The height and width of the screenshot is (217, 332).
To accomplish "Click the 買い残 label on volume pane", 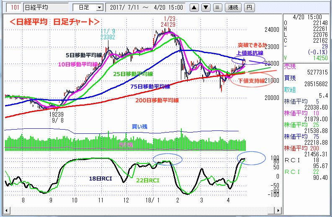I will point(139,126).
